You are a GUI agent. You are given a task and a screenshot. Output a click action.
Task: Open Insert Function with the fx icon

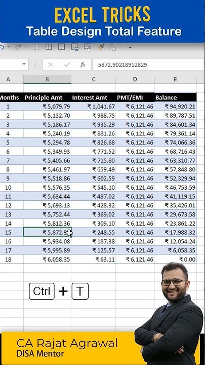coord(83,65)
